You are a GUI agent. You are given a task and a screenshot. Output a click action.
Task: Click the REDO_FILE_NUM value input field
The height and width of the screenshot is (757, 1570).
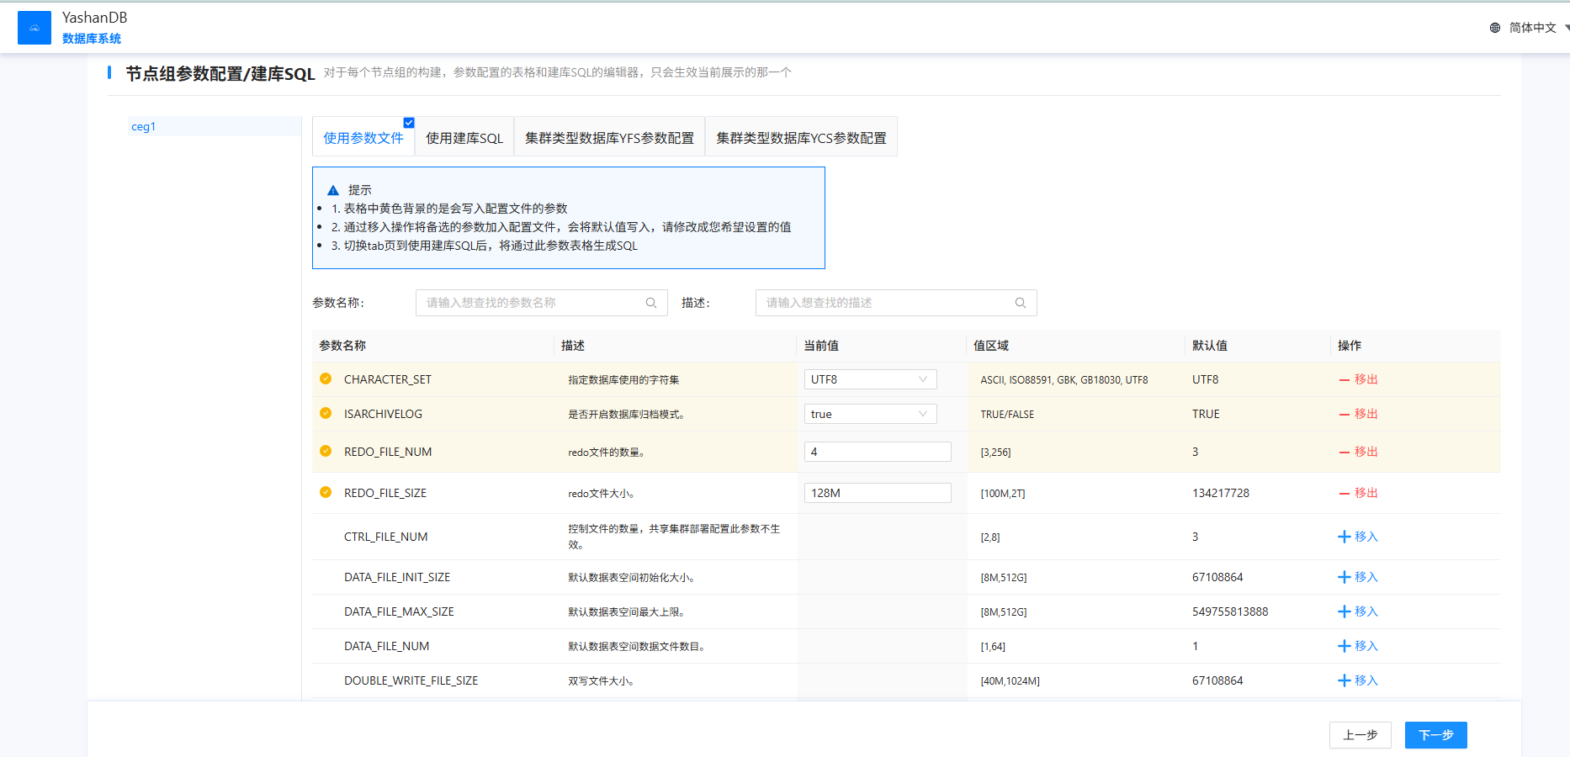[x=878, y=452]
